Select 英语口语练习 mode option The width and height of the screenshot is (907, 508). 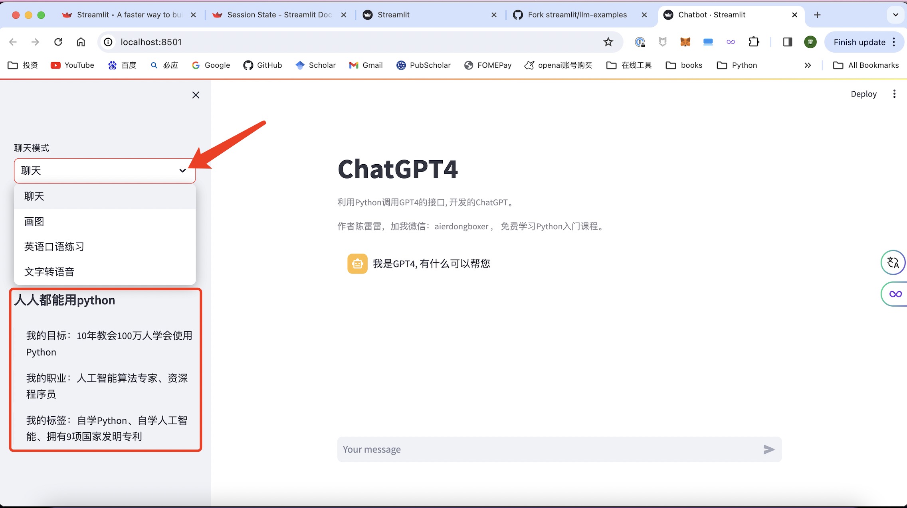[x=105, y=246]
